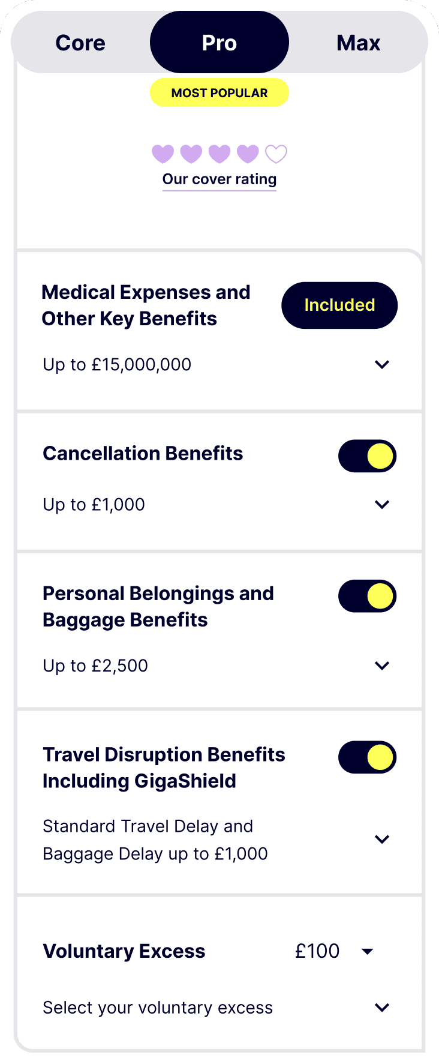Expand Medical Expenses up to £15,000,000 details
Image resolution: width=439 pixels, height=1064 pixels.
coord(382,364)
